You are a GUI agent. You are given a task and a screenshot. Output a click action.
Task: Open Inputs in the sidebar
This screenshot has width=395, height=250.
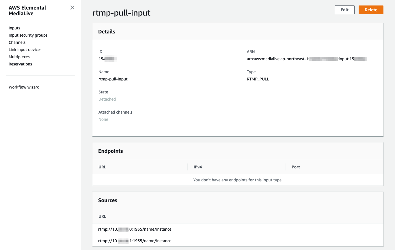tap(14, 28)
